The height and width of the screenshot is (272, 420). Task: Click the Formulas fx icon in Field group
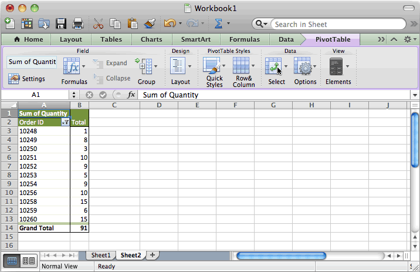tap(71, 66)
